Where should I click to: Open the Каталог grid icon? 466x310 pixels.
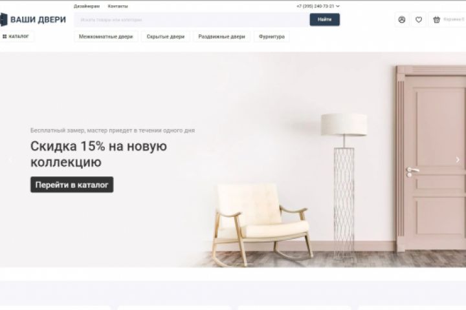click(5, 36)
